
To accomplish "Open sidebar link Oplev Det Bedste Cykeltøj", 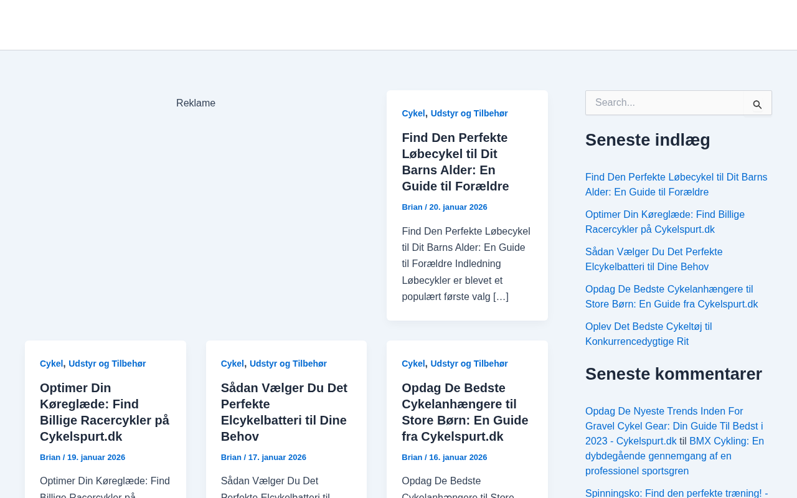I will 648,334.
